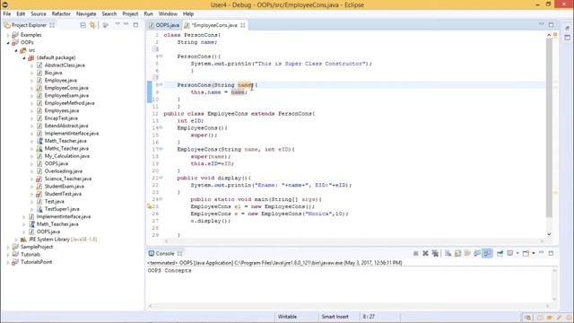The height and width of the screenshot is (323, 574).
Task: Select Science_Teacher.java file
Action: [68, 179]
